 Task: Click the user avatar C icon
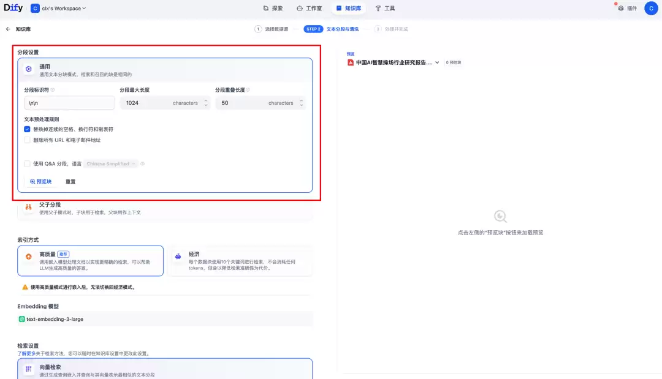tap(651, 8)
